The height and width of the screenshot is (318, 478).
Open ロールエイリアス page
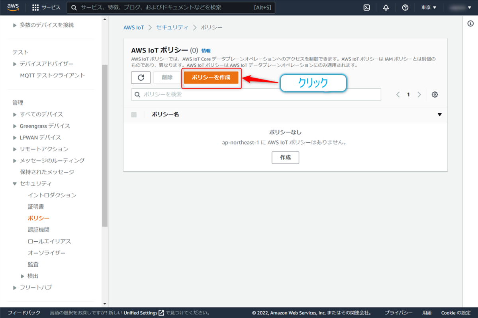(x=49, y=241)
